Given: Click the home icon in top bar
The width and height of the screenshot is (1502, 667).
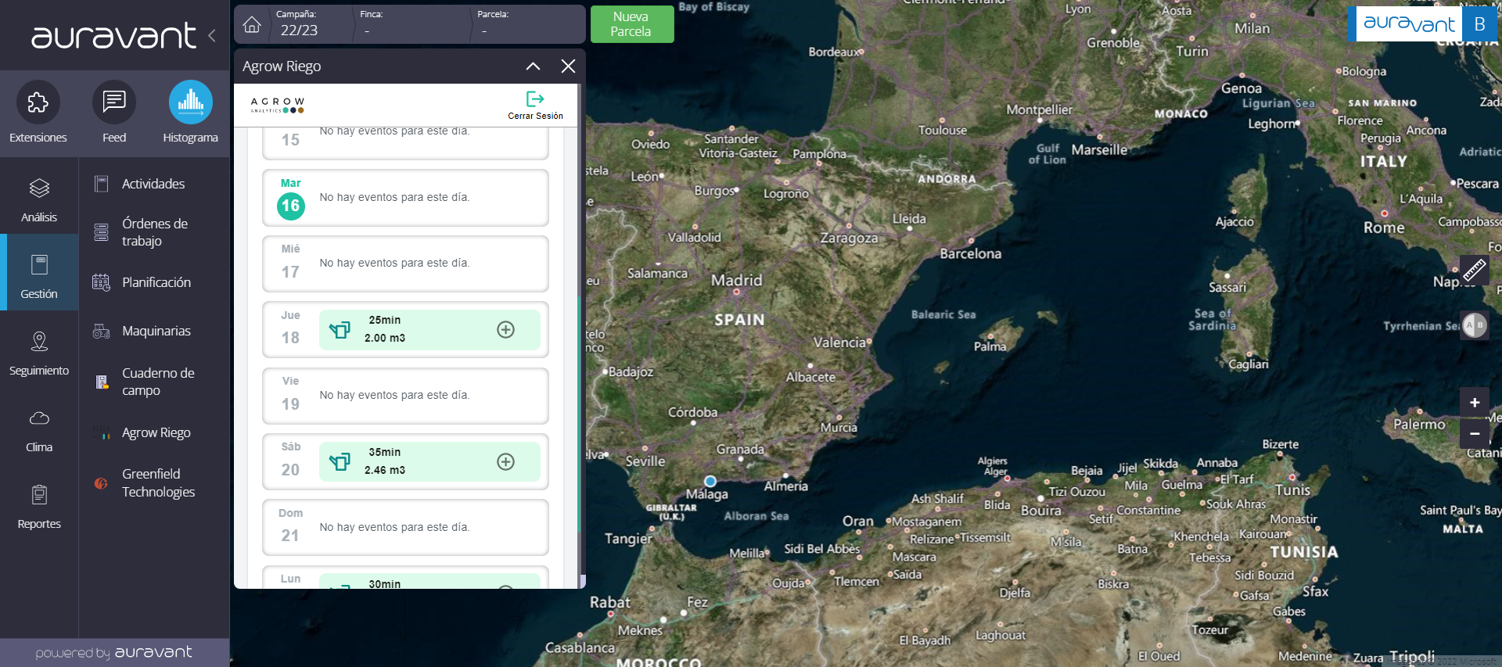Looking at the screenshot, I should click(252, 25).
